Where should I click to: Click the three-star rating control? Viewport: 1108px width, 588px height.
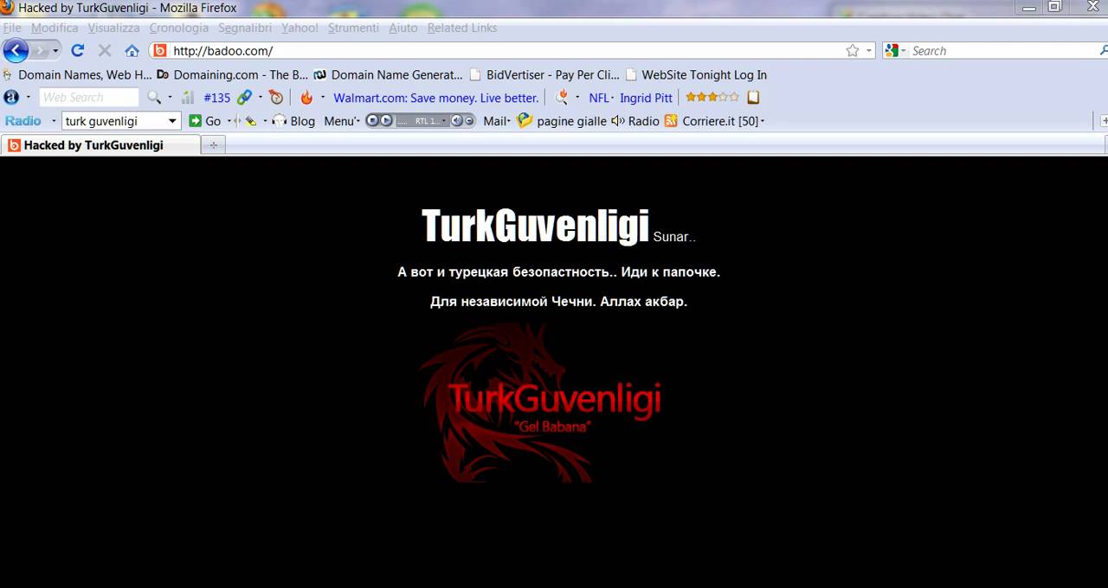click(712, 98)
